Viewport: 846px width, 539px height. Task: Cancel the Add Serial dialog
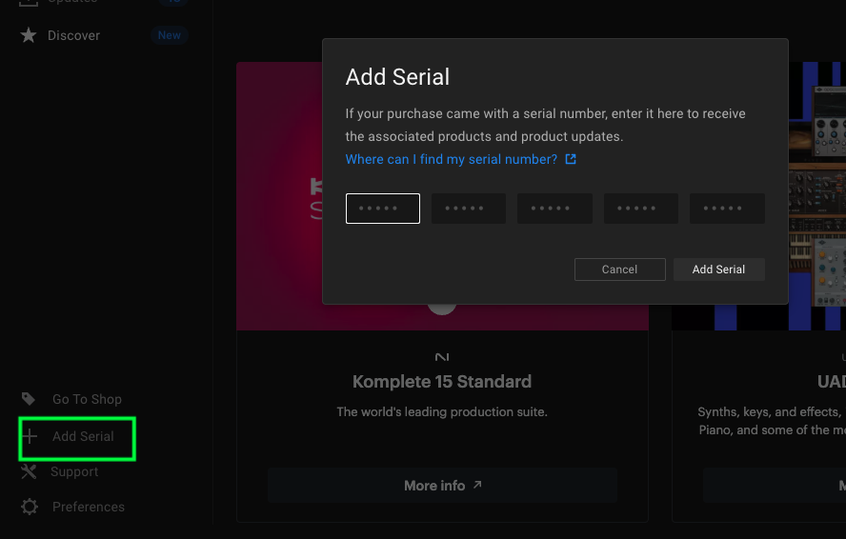(619, 269)
